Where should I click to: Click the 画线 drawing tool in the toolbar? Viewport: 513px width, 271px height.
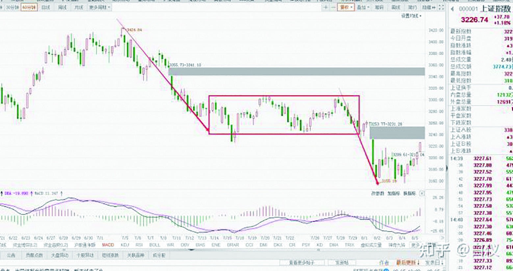[x=396, y=7]
